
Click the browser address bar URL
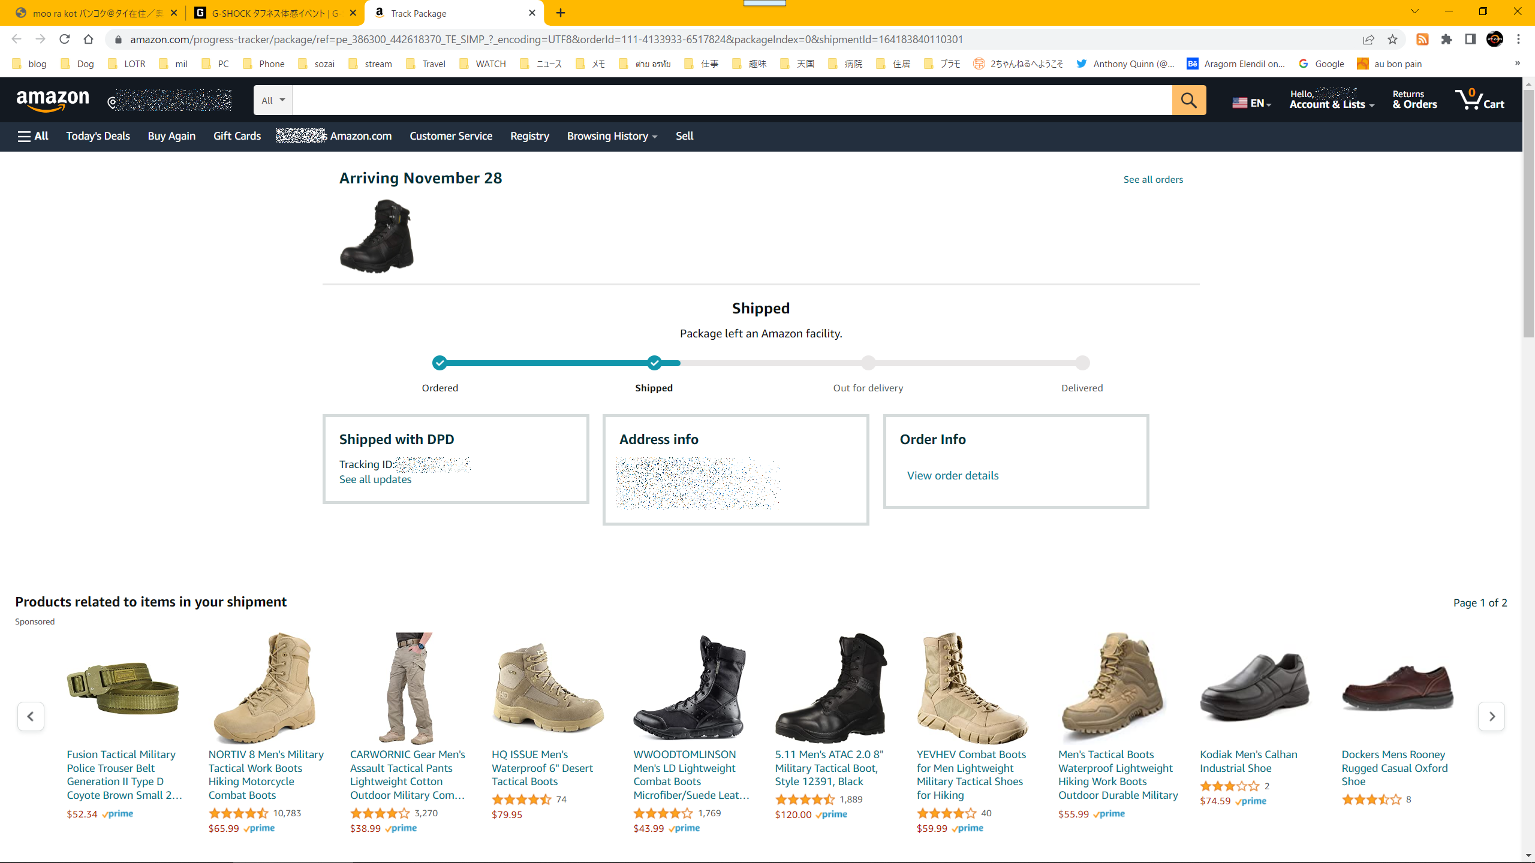point(546,39)
